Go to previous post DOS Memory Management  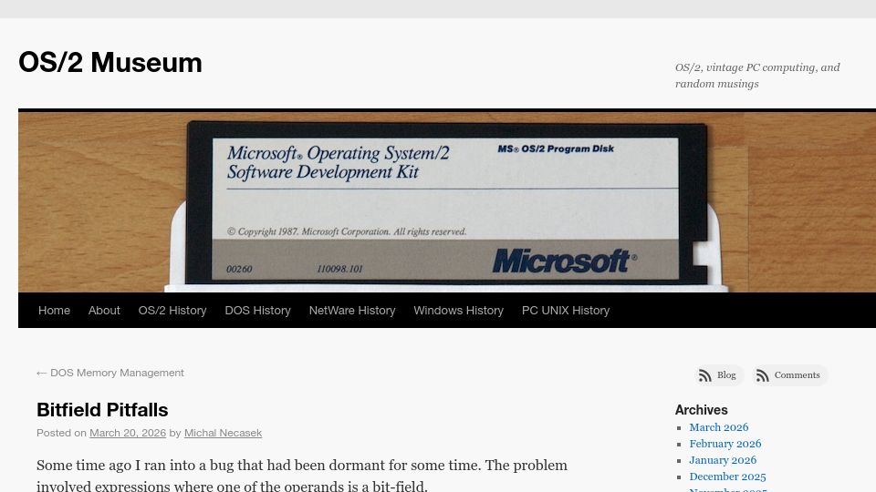coord(110,373)
